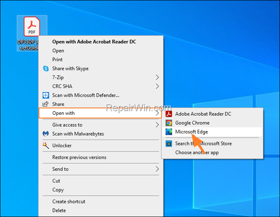Screen dimensions: 280x217
Task: Expand the Give access to arrow
Action: tap(157, 125)
